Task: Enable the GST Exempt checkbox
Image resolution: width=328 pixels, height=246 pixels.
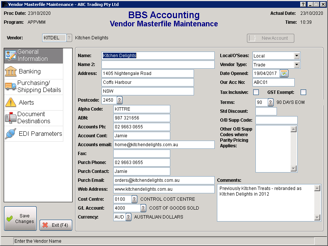Action: [304, 92]
